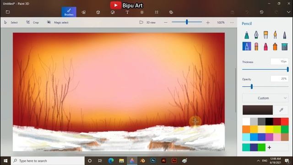Select the Calligraphy pen brush
Screen dimensions: 293x165
pos(256,35)
